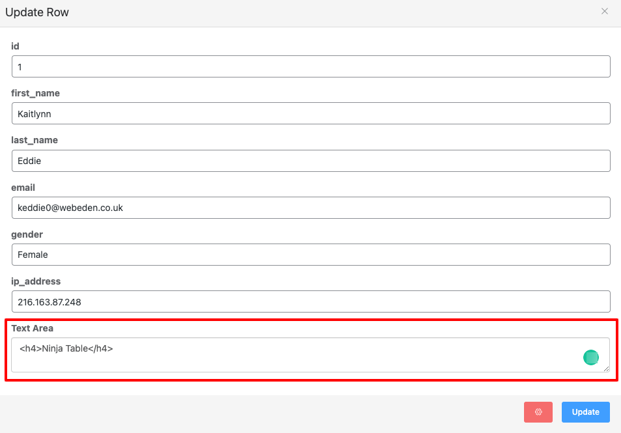Click the red settings icon button
The height and width of the screenshot is (433, 621).
click(x=538, y=412)
